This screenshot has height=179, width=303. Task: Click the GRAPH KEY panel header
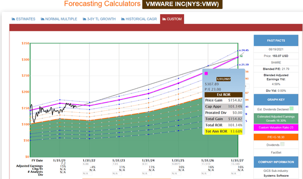[x=276, y=100]
